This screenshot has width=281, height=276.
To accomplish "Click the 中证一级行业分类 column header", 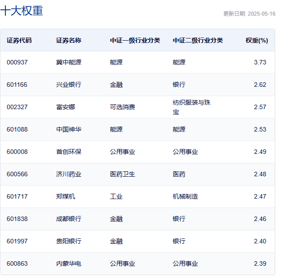I will (x=135, y=40).
